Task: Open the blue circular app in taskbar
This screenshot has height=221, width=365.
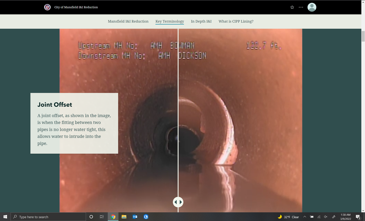Action: point(146,217)
